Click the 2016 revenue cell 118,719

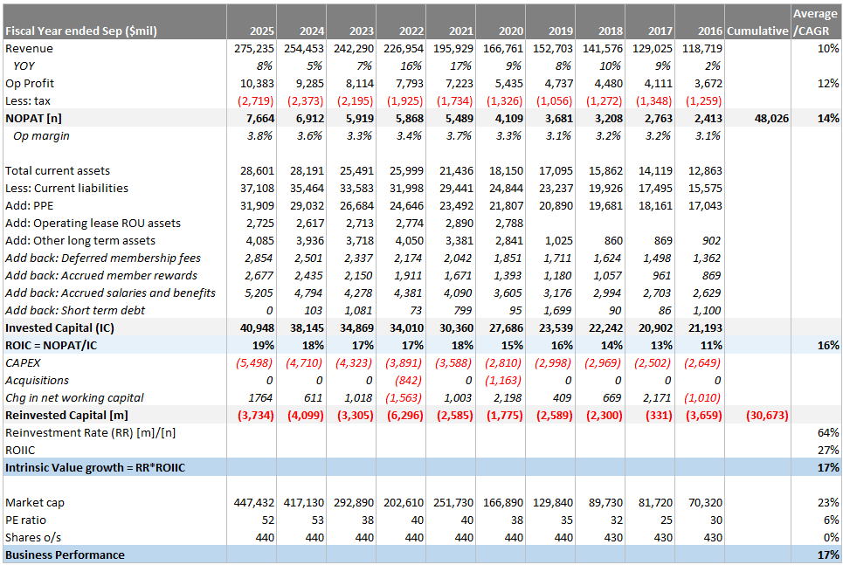click(702, 48)
